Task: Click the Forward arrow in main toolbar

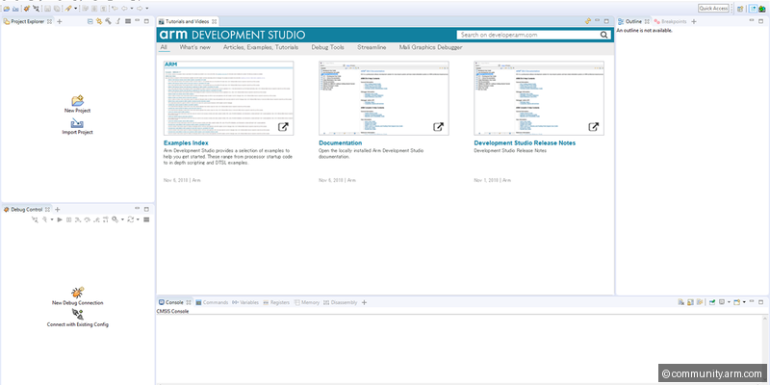Action: [x=140, y=9]
